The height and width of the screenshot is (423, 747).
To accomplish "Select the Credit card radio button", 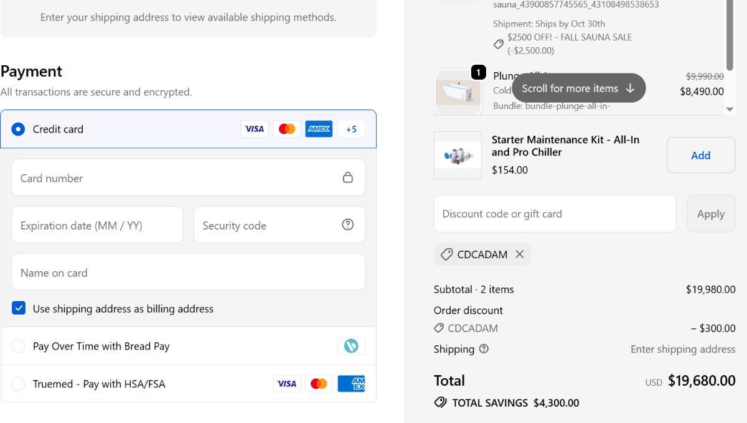I will [19, 129].
